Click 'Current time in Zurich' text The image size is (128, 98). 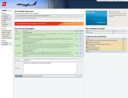(117, 14)
